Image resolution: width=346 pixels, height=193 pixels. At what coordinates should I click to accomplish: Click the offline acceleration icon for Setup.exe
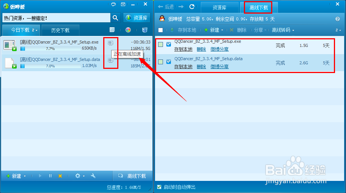click(x=110, y=43)
